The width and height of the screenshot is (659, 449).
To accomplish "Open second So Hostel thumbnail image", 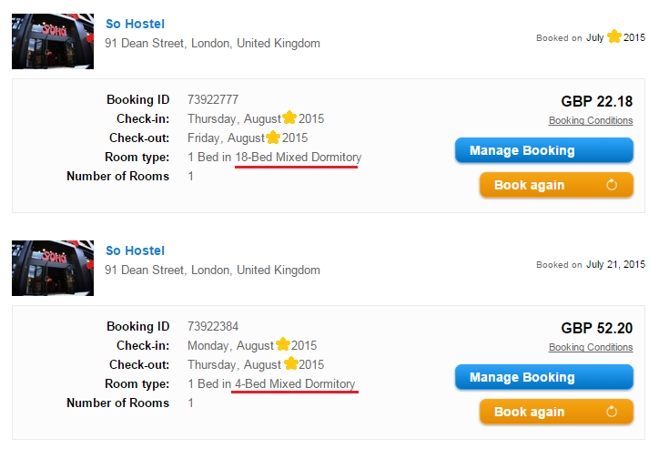I will [53, 269].
